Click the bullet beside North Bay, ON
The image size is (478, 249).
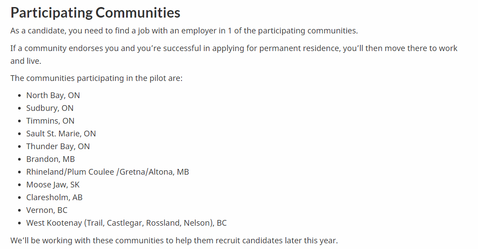[x=19, y=95]
